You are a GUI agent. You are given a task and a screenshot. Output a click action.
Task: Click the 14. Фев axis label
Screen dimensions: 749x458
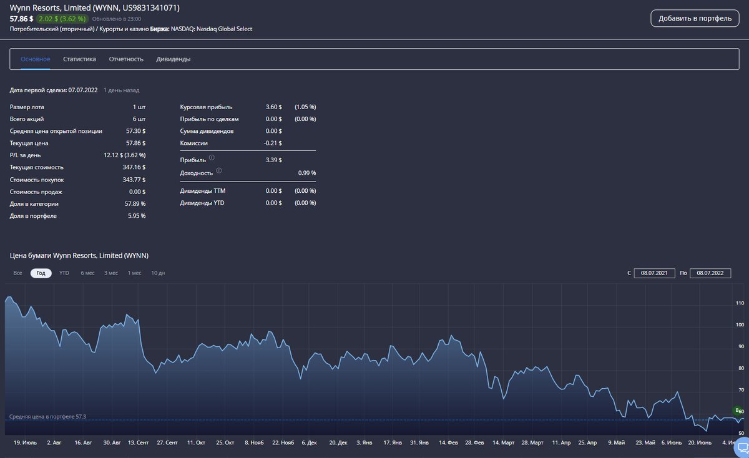point(450,442)
